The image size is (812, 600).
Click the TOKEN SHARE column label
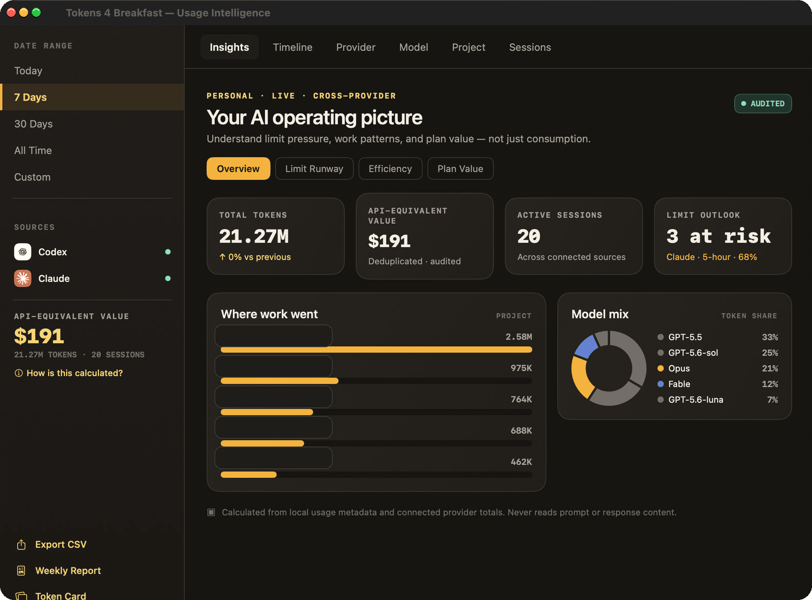[x=749, y=316]
